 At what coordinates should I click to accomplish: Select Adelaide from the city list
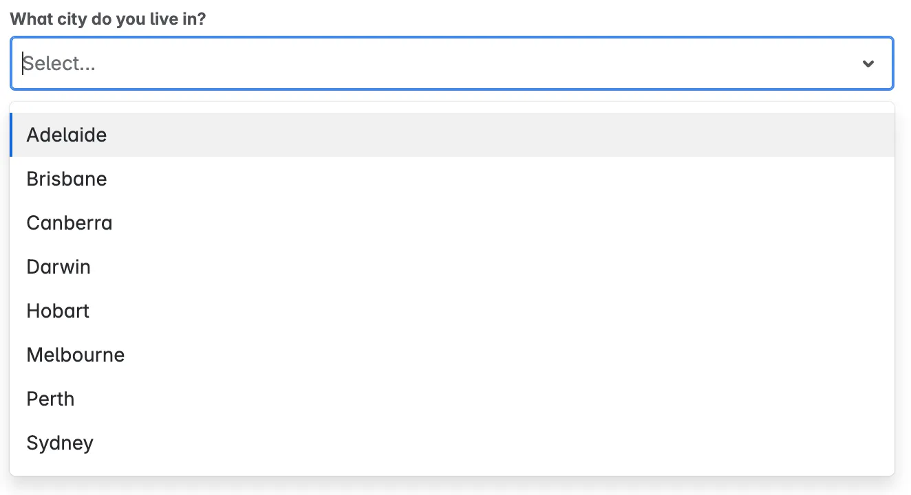(67, 135)
